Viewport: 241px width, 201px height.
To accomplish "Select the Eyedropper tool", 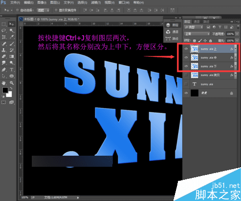I will point(12,37).
